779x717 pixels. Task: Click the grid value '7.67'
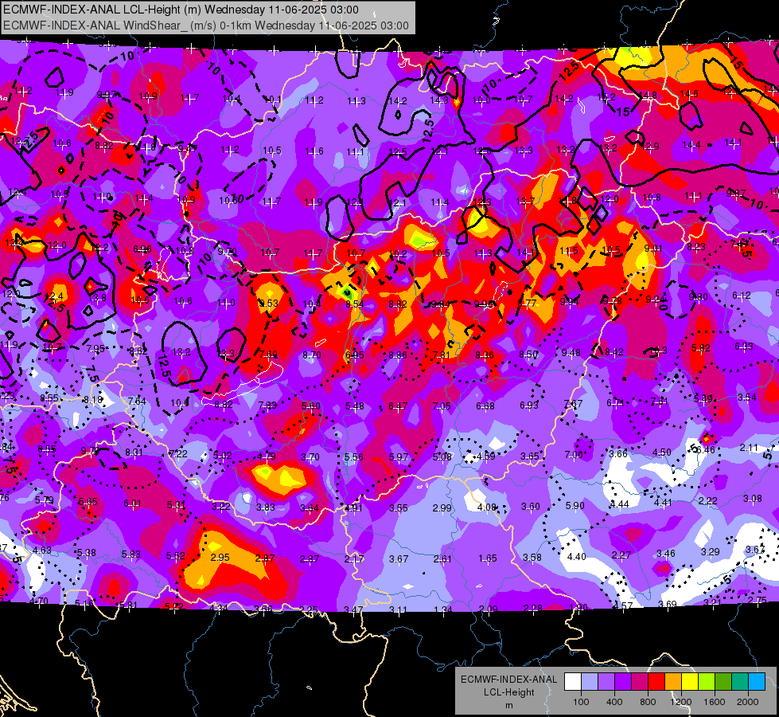click(573, 404)
